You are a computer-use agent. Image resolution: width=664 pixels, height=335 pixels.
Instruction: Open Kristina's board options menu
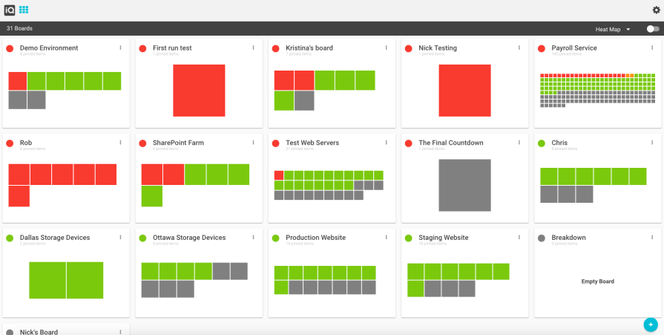pyautogui.click(x=387, y=48)
